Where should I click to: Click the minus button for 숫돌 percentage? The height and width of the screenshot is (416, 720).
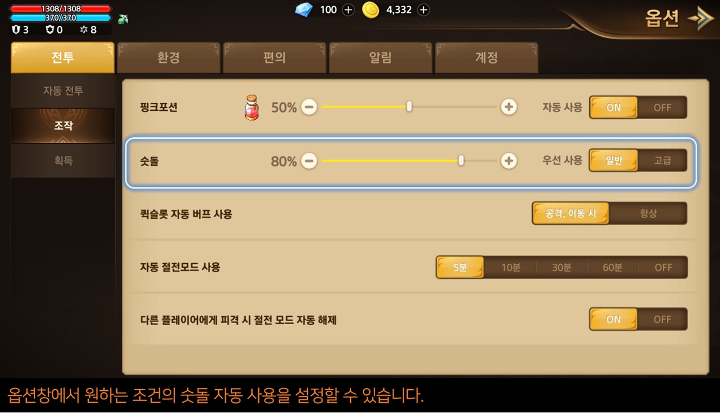tap(309, 161)
